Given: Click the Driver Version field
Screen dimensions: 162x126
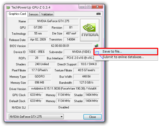Looking at the screenshot, I should click(x=64, y=89).
